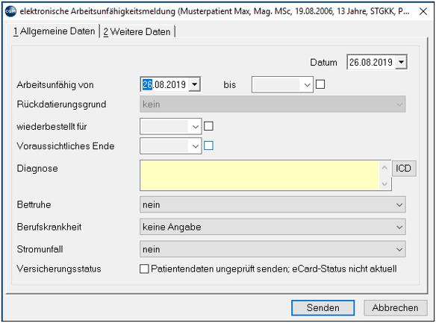Open the Bettruhe dropdown
436x323 pixels.
point(272,204)
